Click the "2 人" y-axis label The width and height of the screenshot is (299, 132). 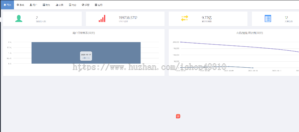(10, 42)
